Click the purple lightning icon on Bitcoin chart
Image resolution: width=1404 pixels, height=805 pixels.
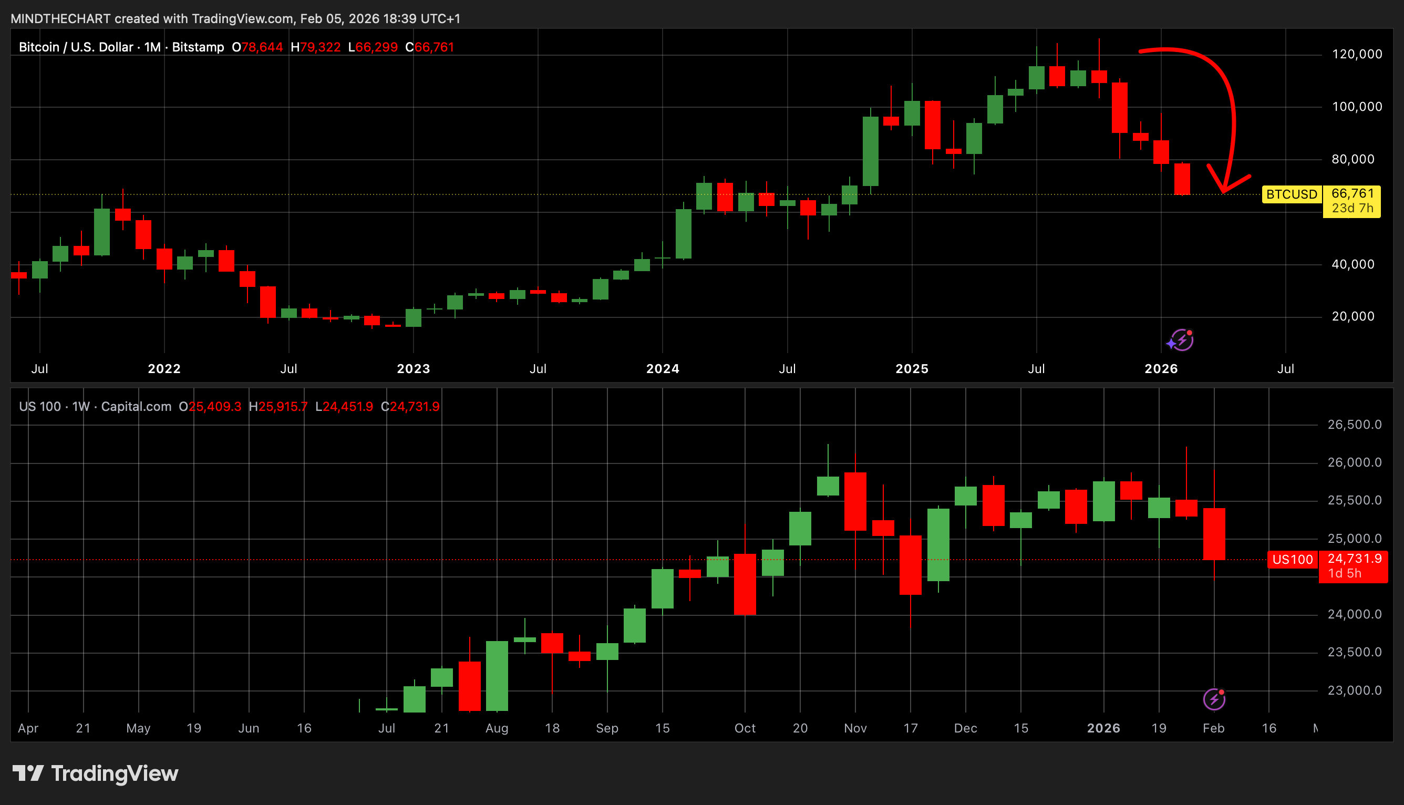(x=1181, y=340)
